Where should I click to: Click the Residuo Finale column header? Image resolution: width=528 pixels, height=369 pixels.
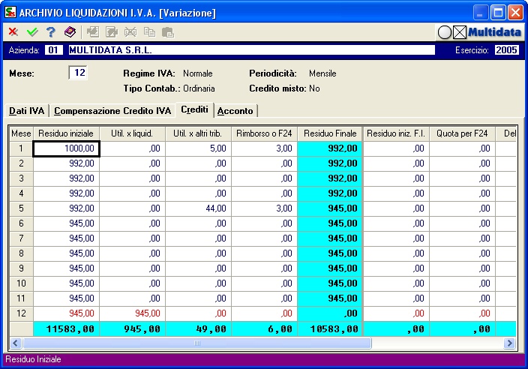click(330, 133)
